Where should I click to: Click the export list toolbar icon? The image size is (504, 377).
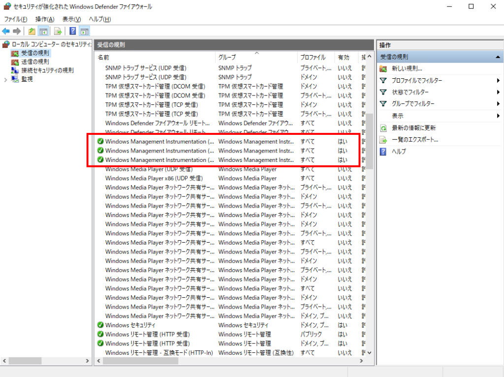click(x=58, y=31)
